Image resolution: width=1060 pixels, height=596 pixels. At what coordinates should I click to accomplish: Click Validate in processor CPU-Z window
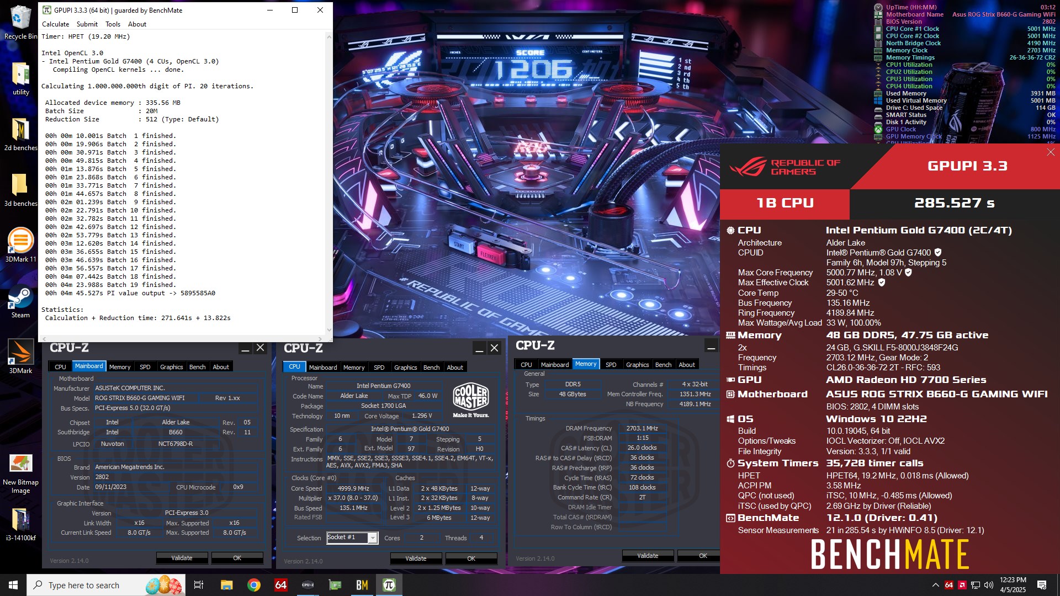[x=416, y=558]
